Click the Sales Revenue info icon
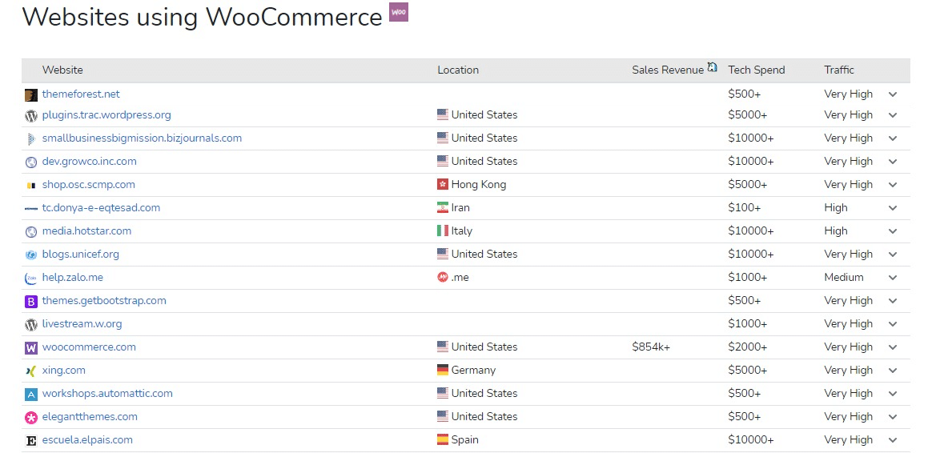This screenshot has height=453, width=932. point(712,68)
